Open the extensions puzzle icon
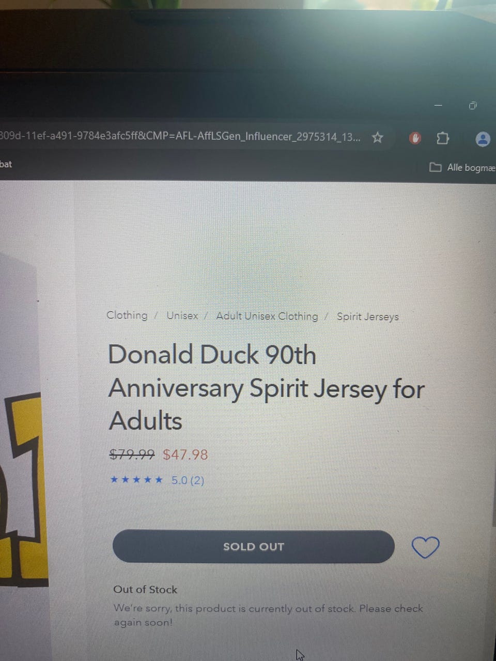Image resolution: width=496 pixels, height=661 pixels. tap(443, 138)
